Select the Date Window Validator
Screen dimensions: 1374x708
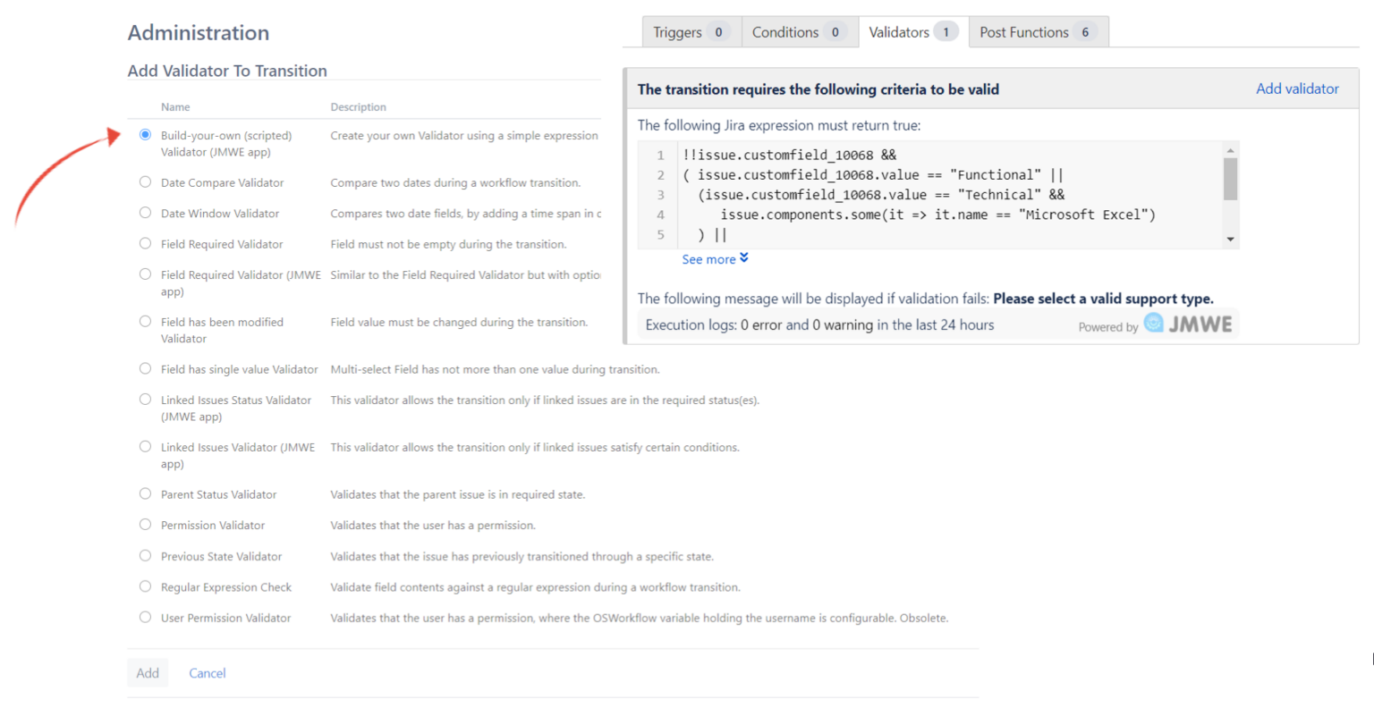pos(145,213)
